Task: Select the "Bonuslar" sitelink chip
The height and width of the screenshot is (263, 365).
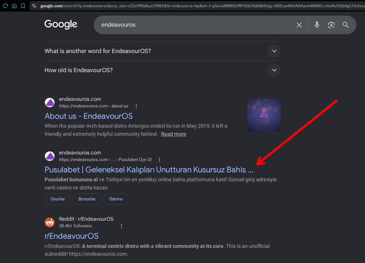Action: [87, 199]
